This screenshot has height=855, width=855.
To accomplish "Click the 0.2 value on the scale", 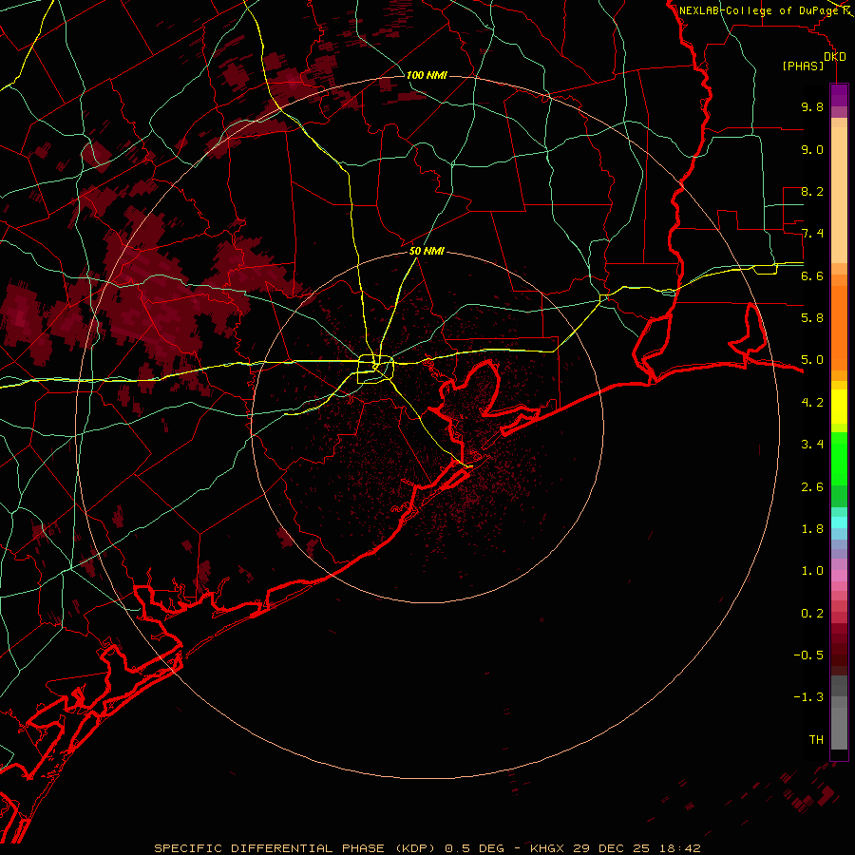I will tap(812, 614).
